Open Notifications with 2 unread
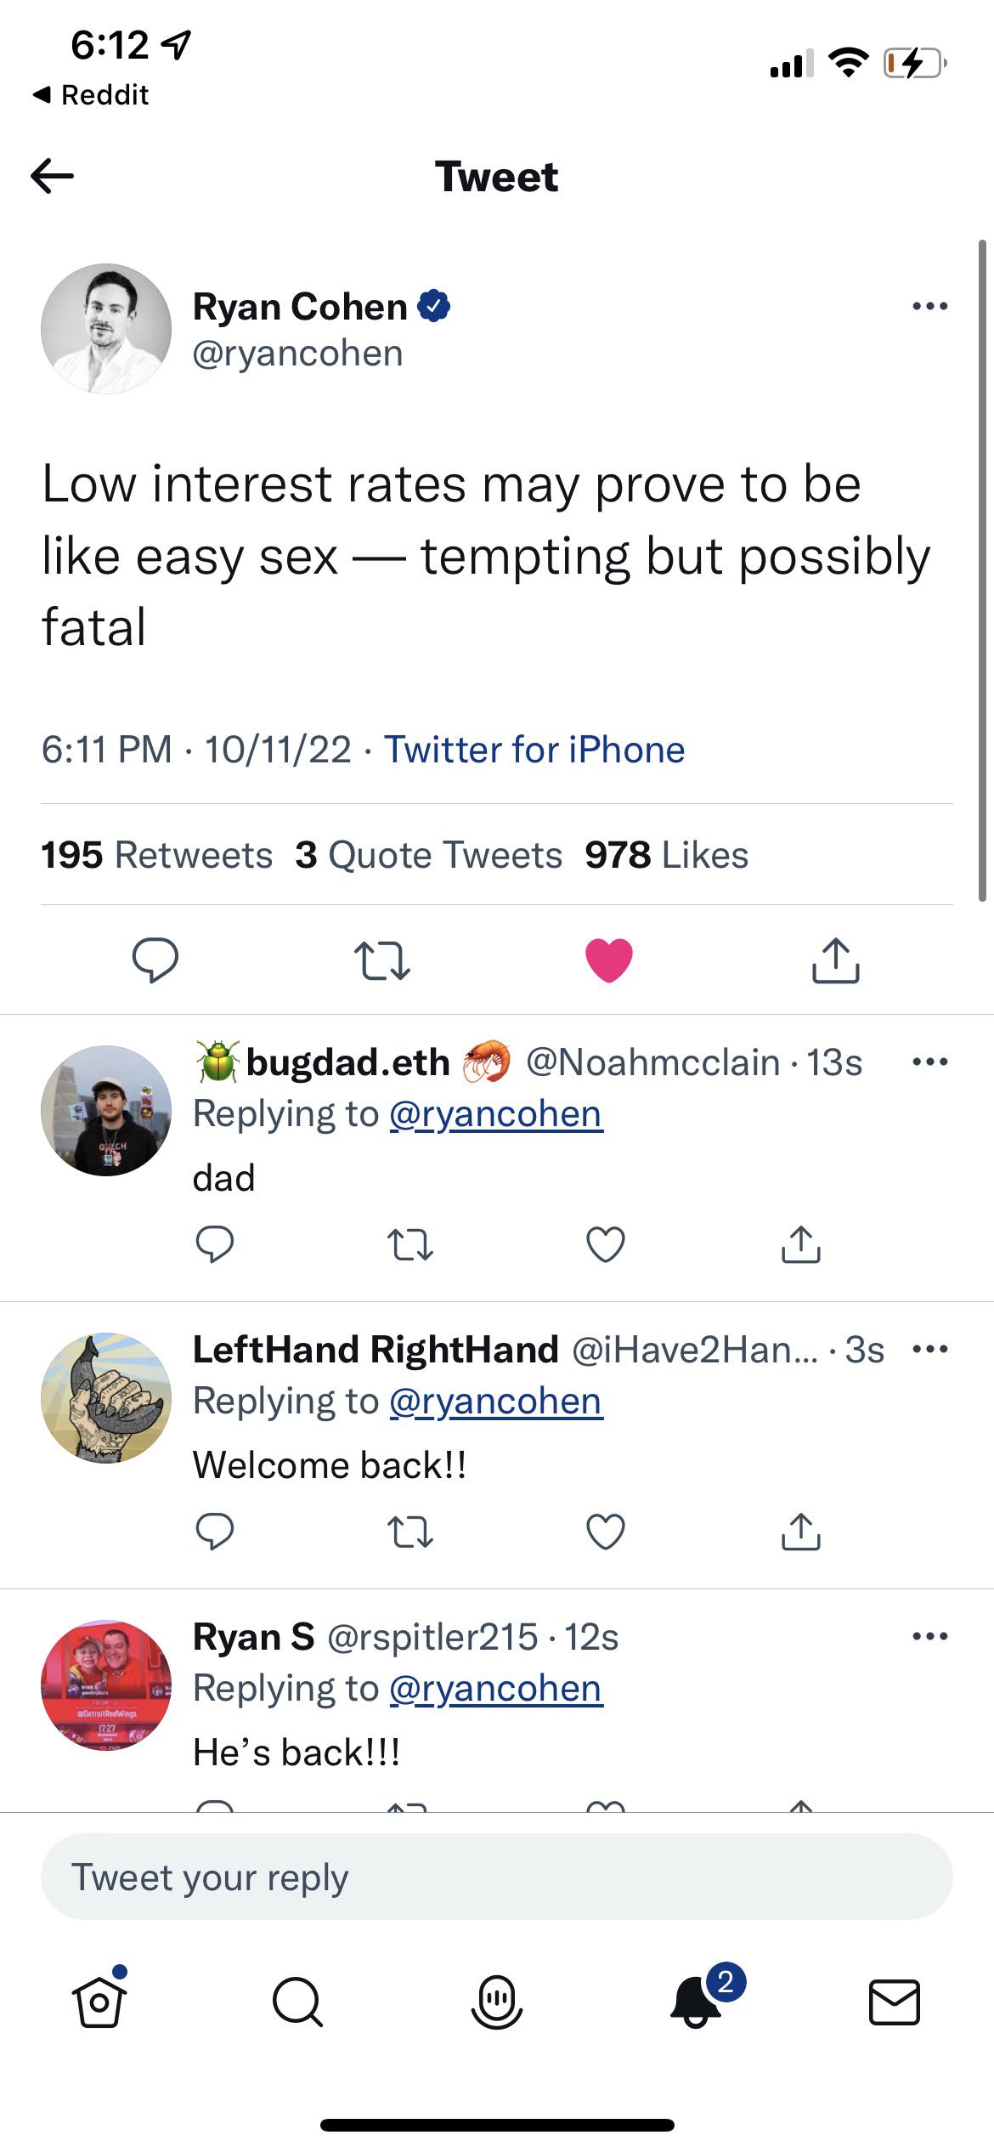The image size is (994, 2152). (x=697, y=2002)
